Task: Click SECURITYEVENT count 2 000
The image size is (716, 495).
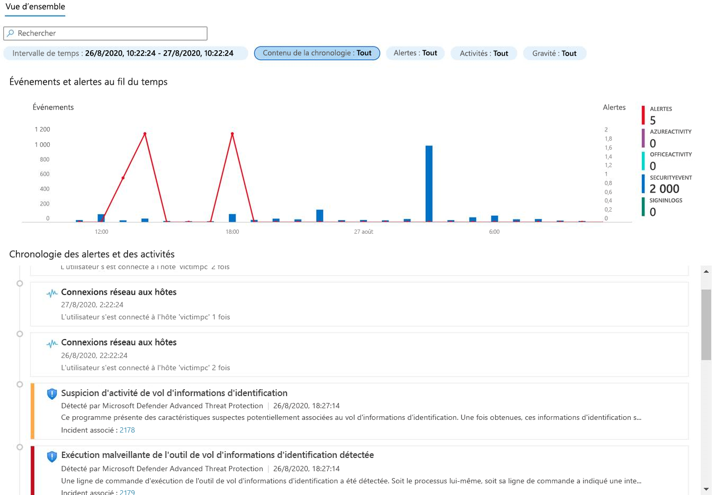Action: 665,189
